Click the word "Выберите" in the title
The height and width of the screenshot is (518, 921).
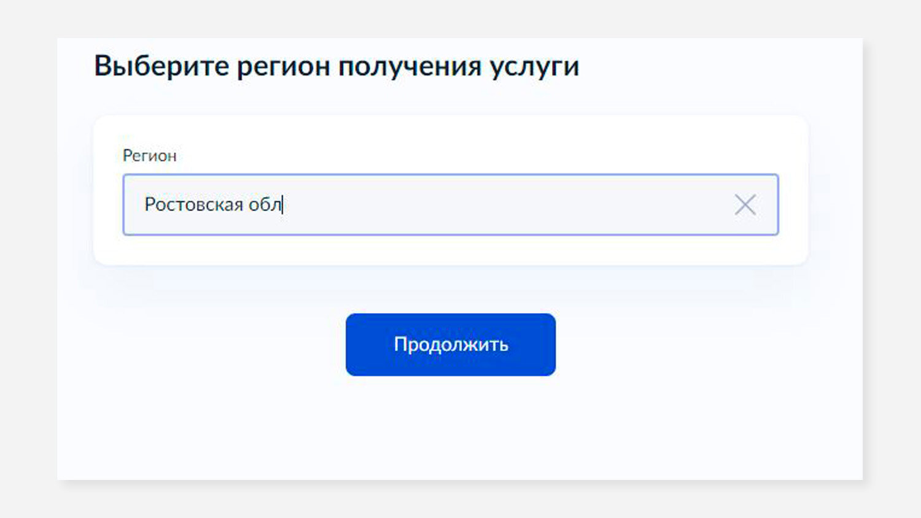(161, 66)
